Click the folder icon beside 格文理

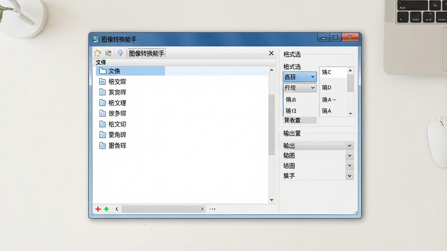click(x=103, y=103)
